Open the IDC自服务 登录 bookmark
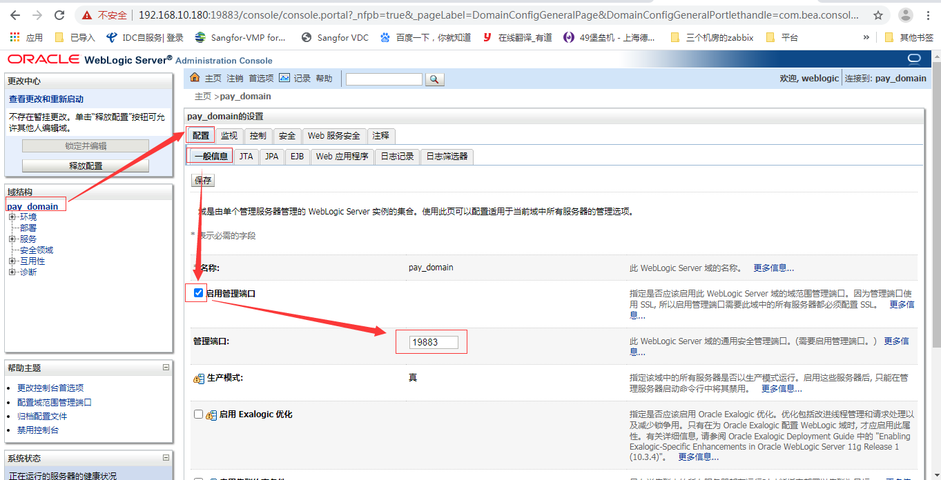 (145, 37)
